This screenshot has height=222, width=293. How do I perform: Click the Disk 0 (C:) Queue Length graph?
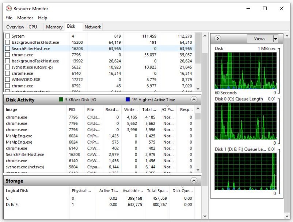[x=246, y=121]
